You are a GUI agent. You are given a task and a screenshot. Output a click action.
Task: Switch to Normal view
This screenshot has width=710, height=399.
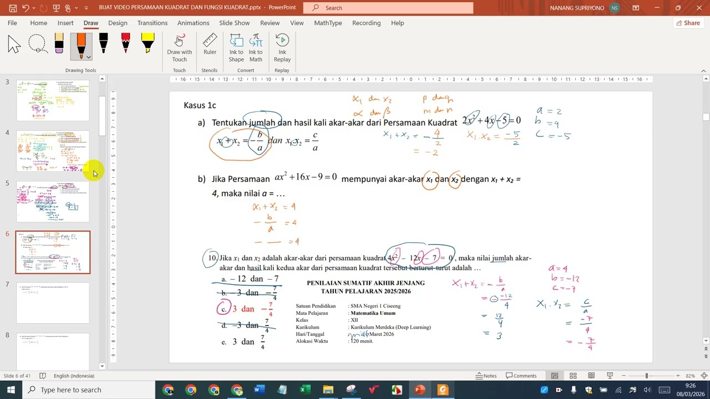coord(554,376)
